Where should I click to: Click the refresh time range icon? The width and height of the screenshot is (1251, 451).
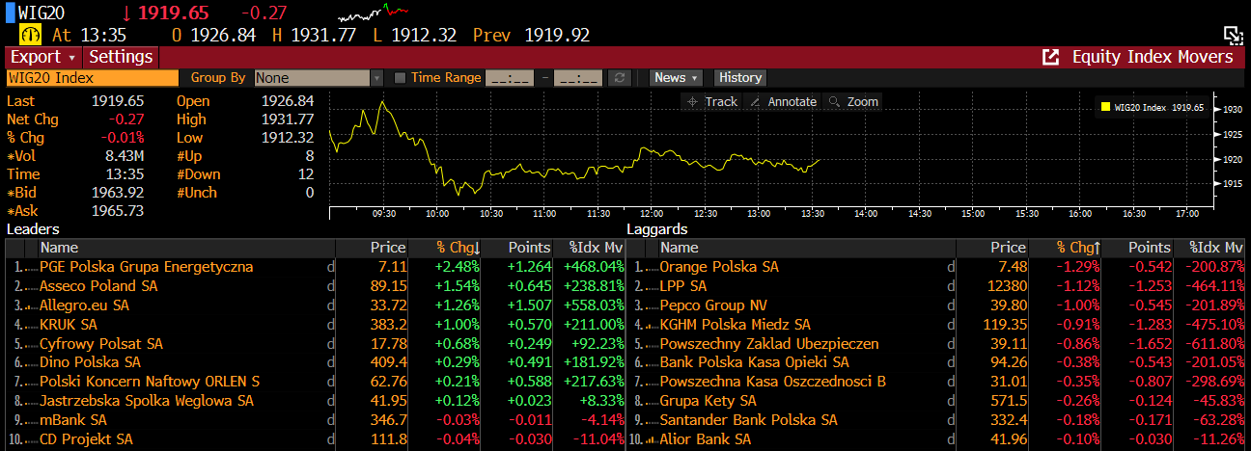pos(622,78)
